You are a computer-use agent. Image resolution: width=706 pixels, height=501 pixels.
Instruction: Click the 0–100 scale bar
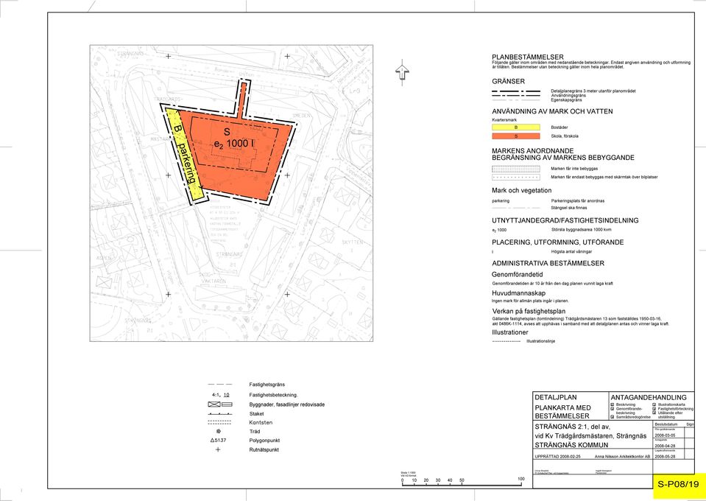click(462, 480)
